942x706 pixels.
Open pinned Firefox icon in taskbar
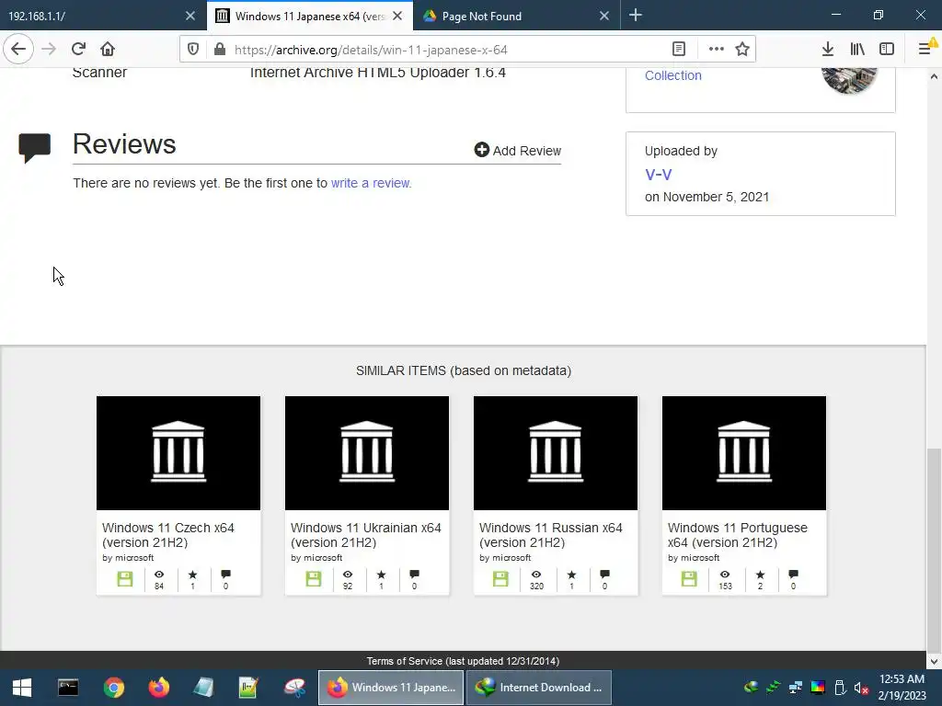pos(158,688)
